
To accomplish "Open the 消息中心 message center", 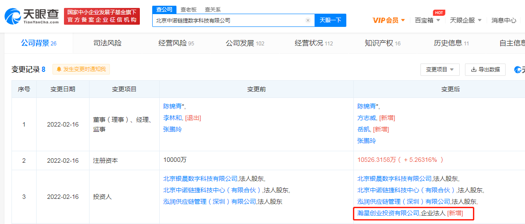I will 503,20.
